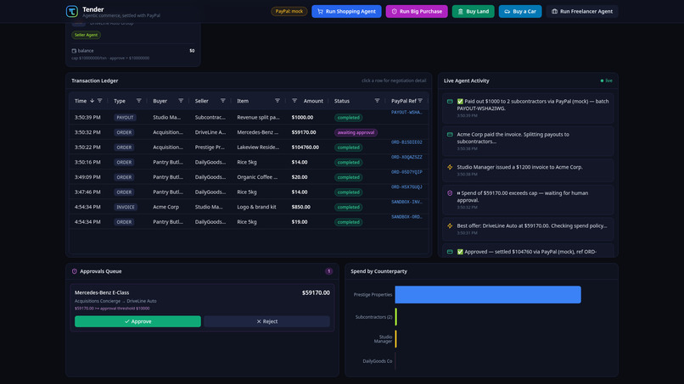Screen dimensions: 684x384
Task: Click the DailyGoods Co chart label
Action: click(378, 361)
